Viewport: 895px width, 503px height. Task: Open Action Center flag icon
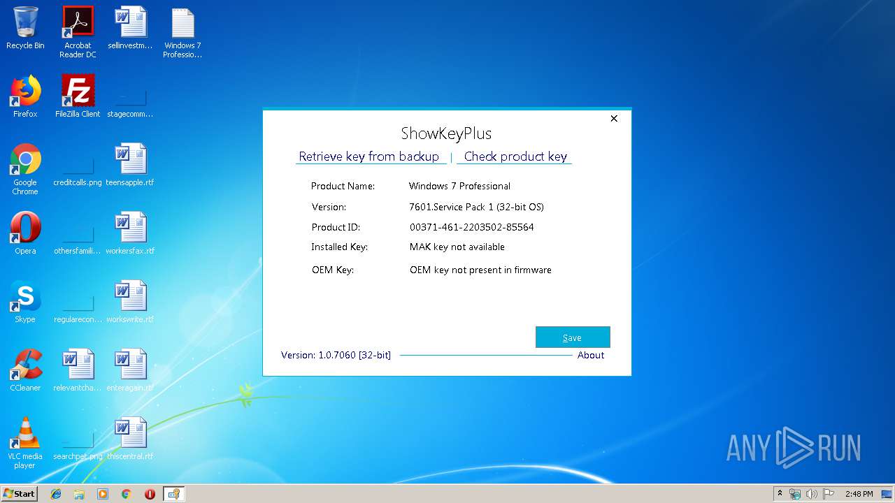829,494
